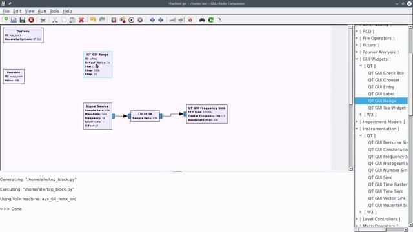This screenshot has height=232, width=413.
Task: Expand WX under GUI Widgets
Action: [x=361, y=115]
